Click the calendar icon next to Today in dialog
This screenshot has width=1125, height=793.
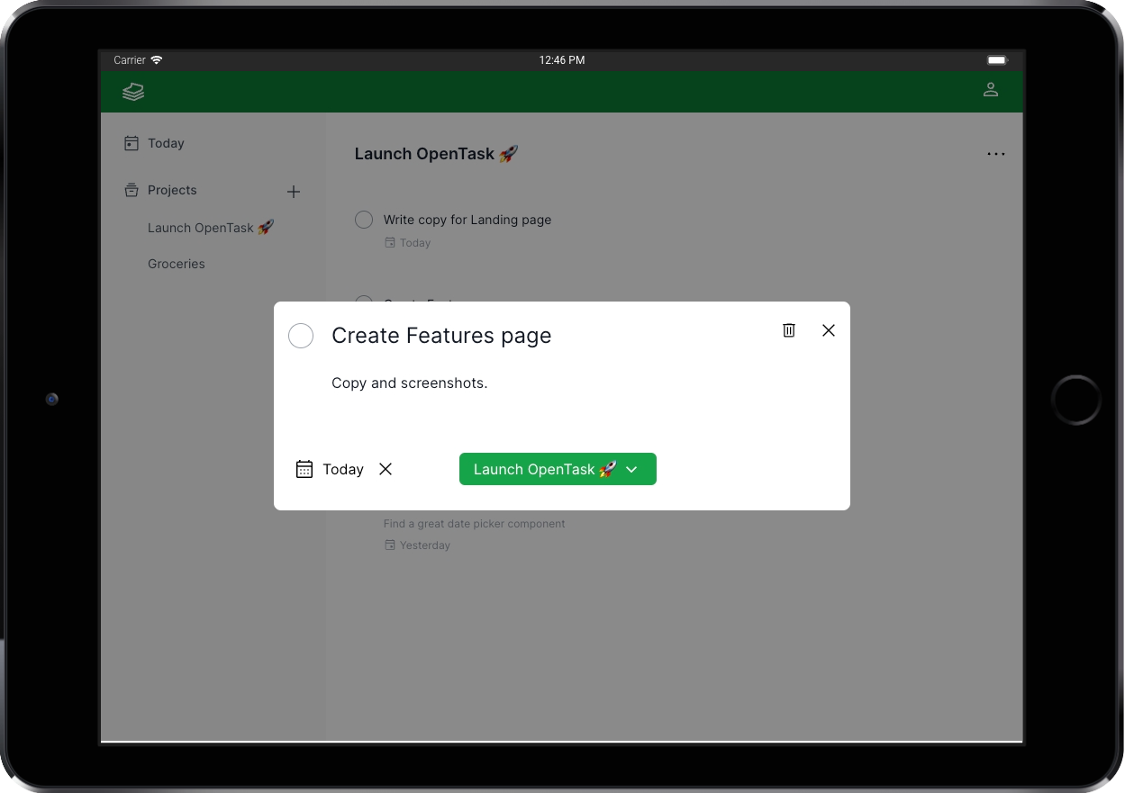click(304, 468)
